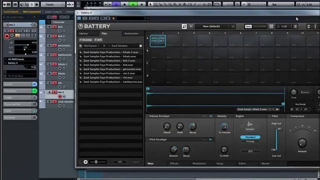The width and height of the screenshot is (320, 180).
Task: Select the Zouk Samples tambourine.wav file
Action: [111, 82]
